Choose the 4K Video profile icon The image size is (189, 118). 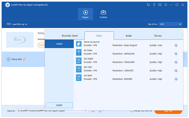[x=79, y=52]
